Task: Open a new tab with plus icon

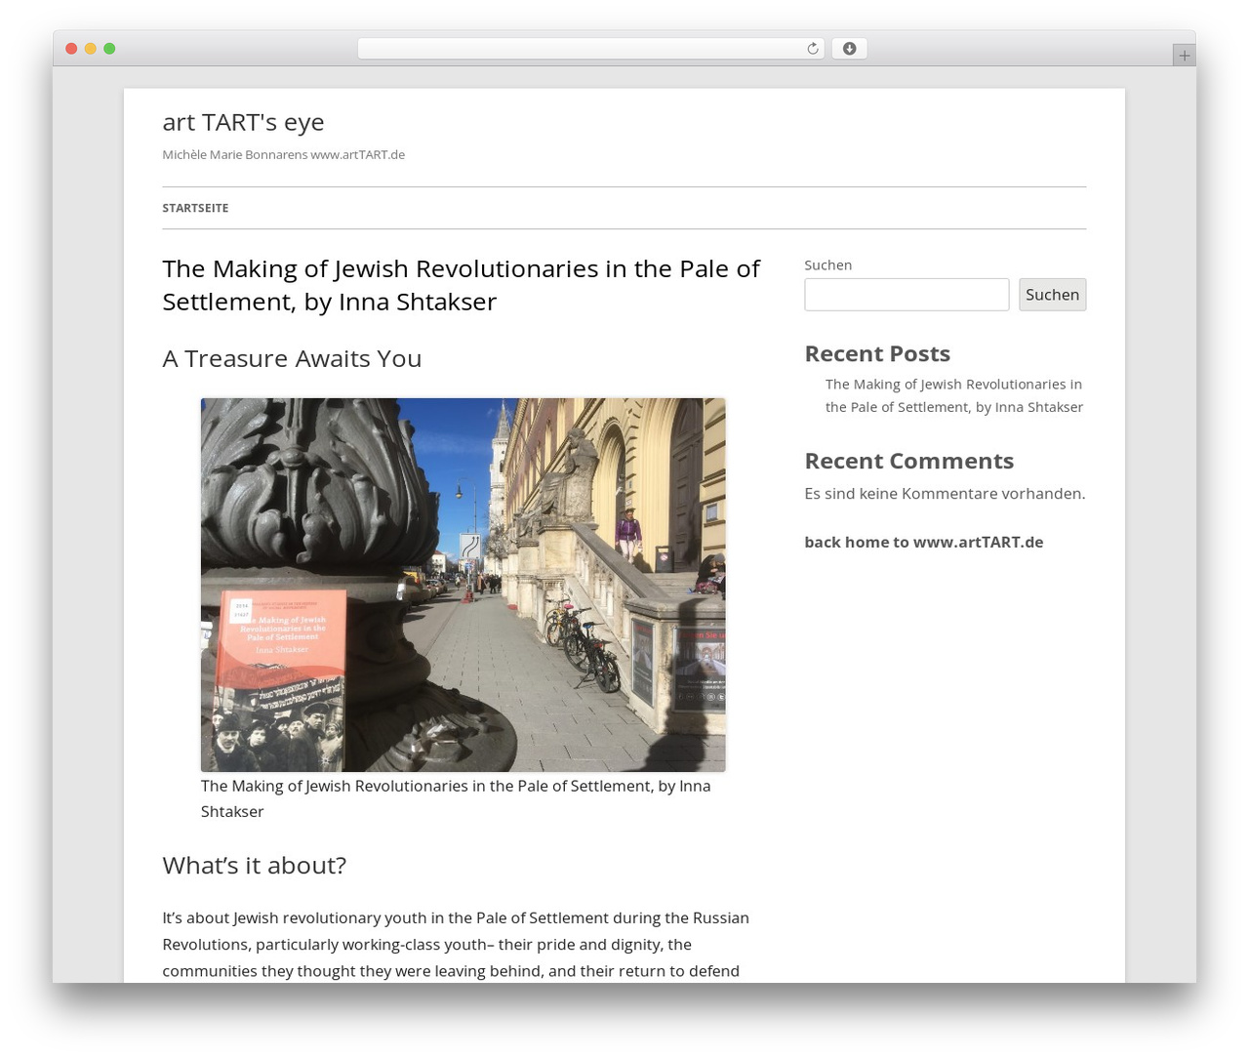Action: coord(1184,56)
